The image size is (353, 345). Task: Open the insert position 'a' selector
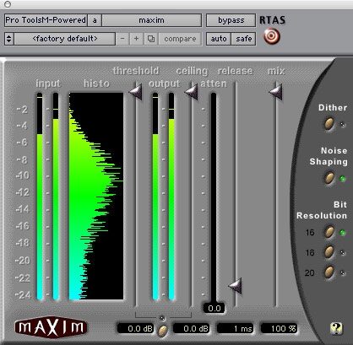click(x=95, y=20)
